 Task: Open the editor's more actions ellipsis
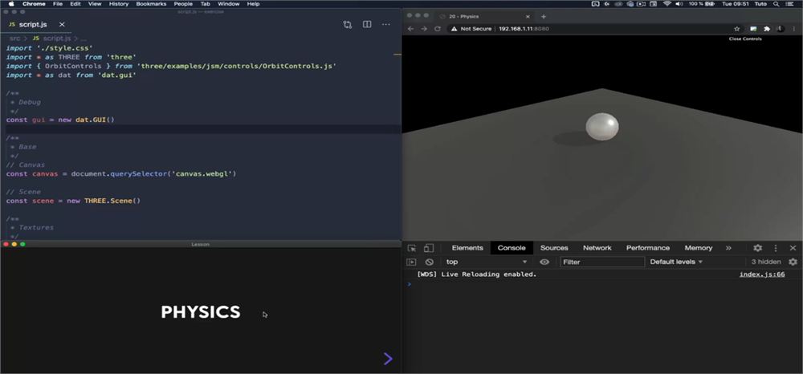386,25
